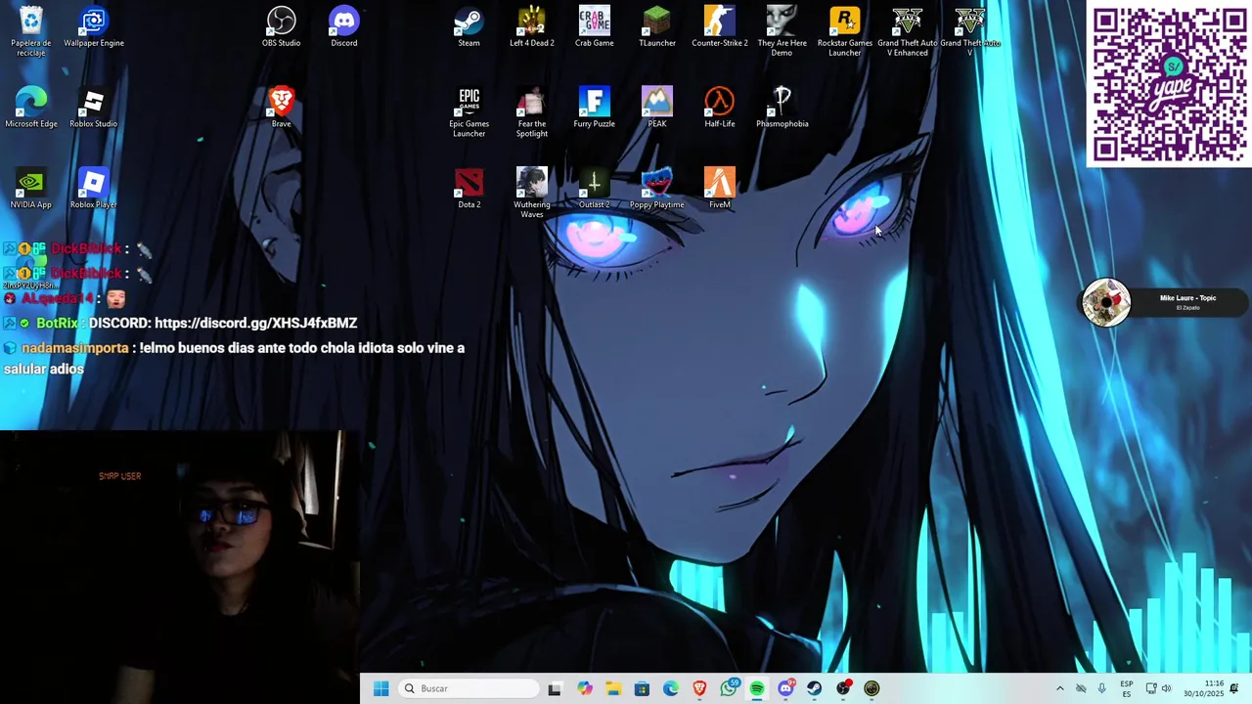1252x704 pixels.
Task: Select the They Are Here Demo icon
Action: 782,30
